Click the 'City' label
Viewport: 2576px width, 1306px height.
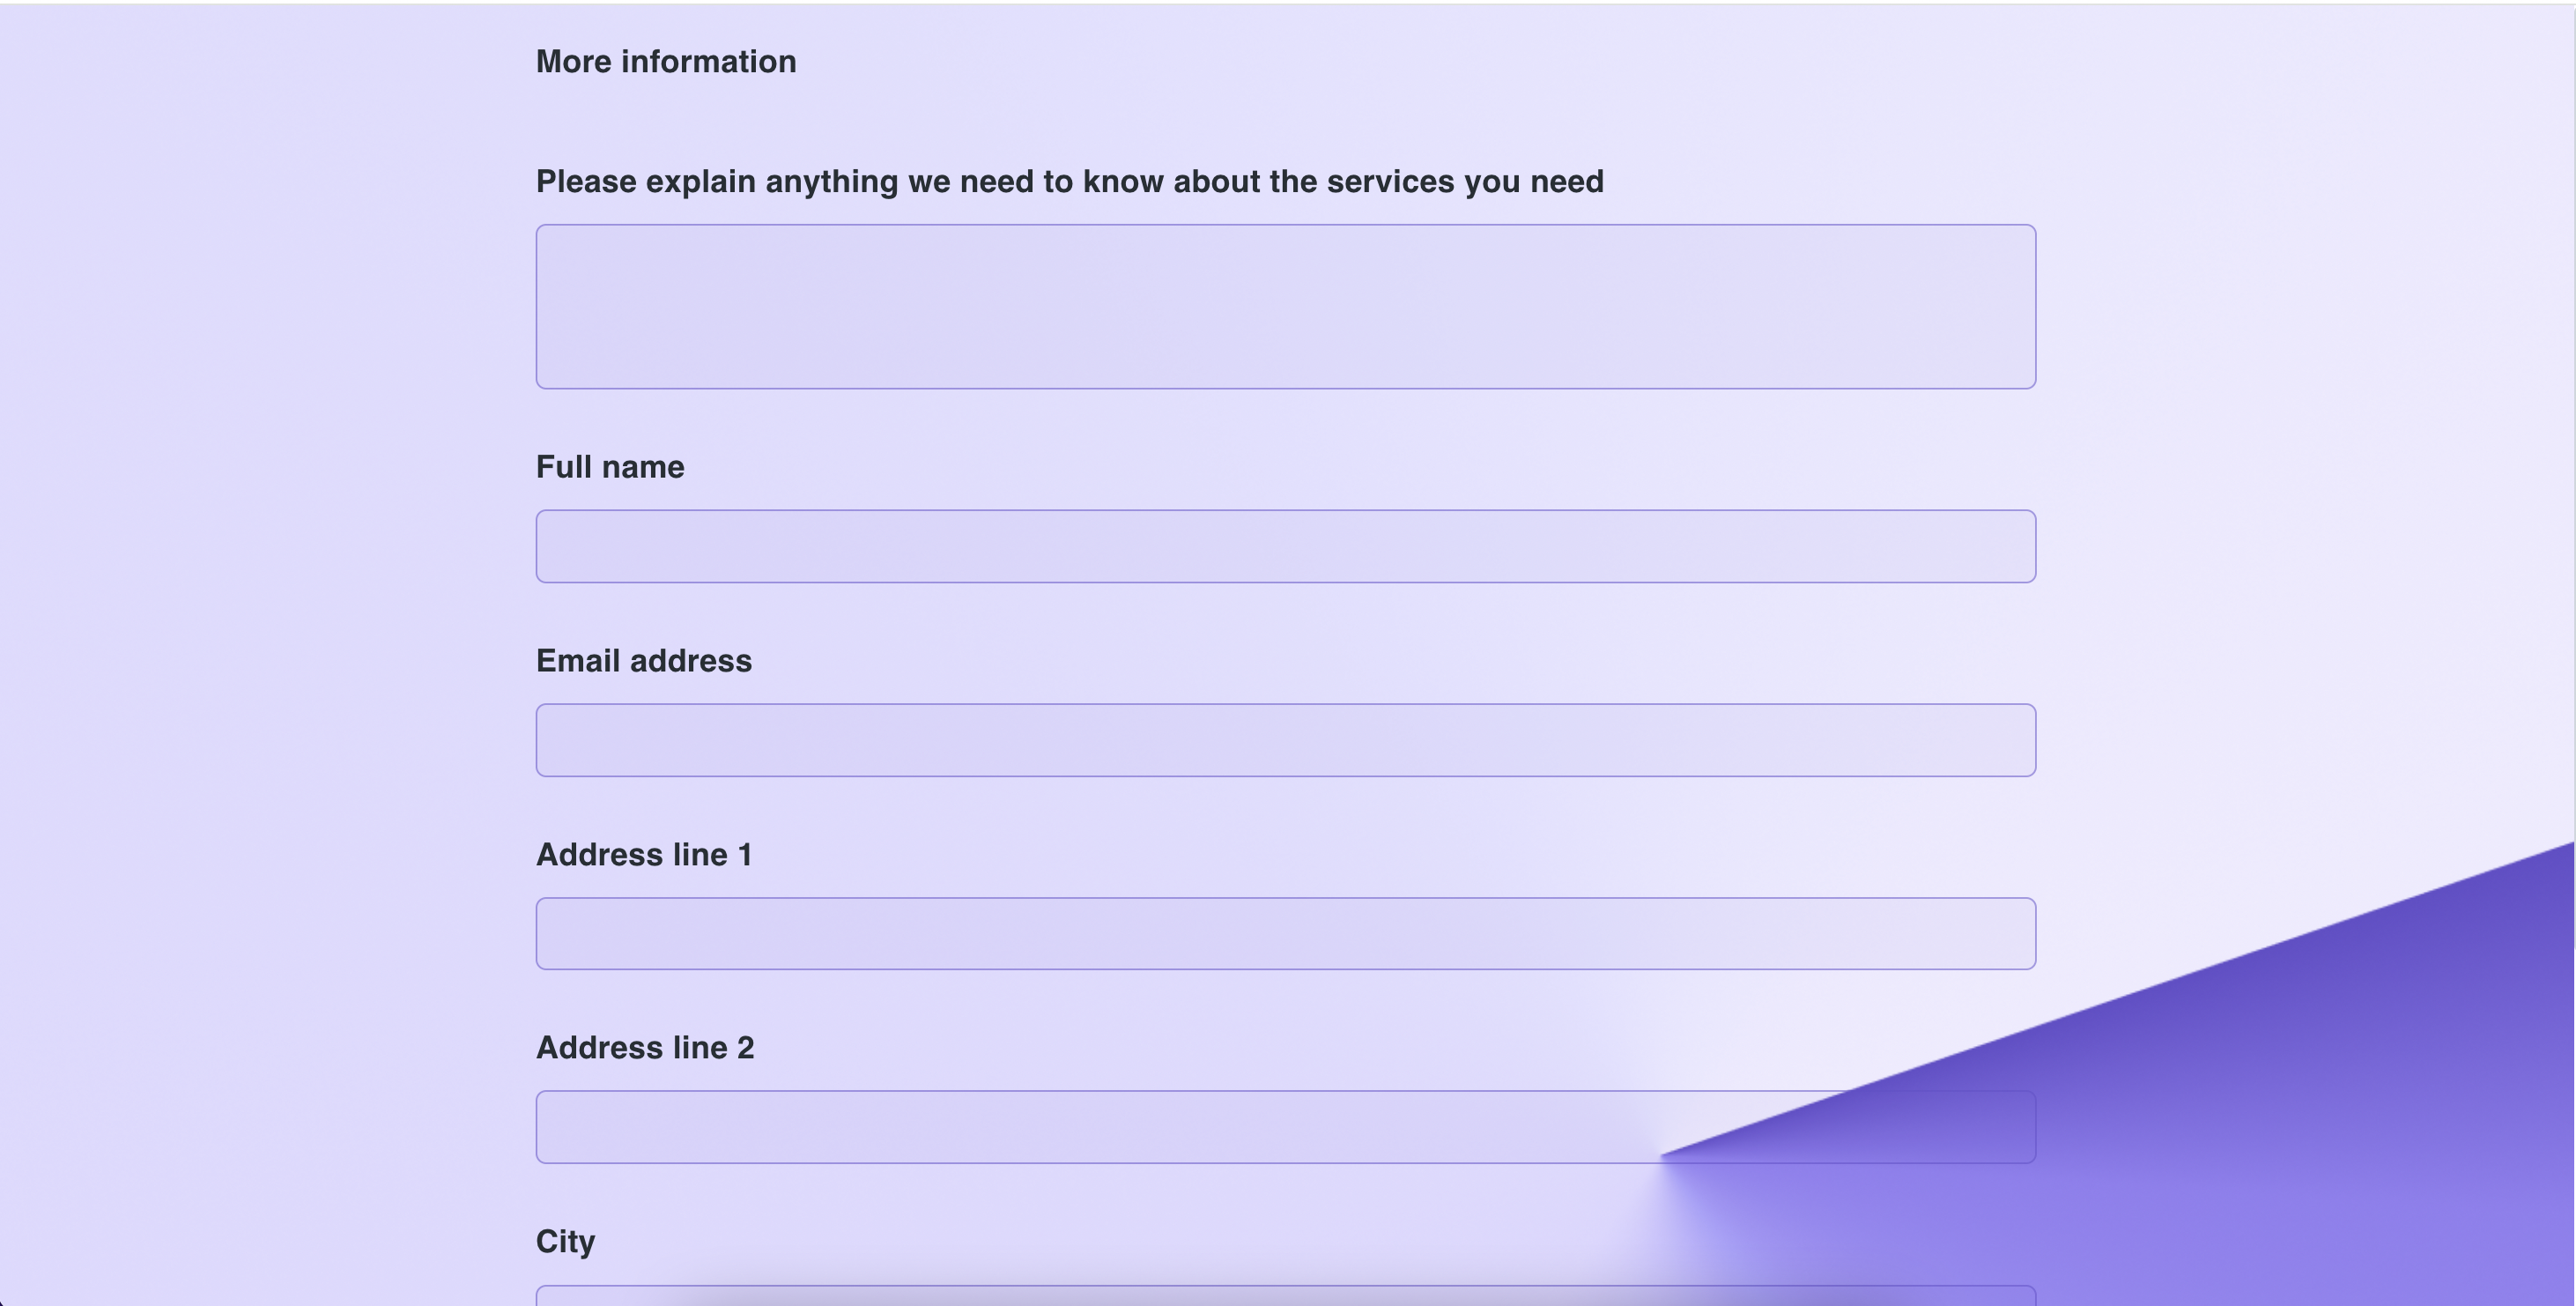point(566,1242)
